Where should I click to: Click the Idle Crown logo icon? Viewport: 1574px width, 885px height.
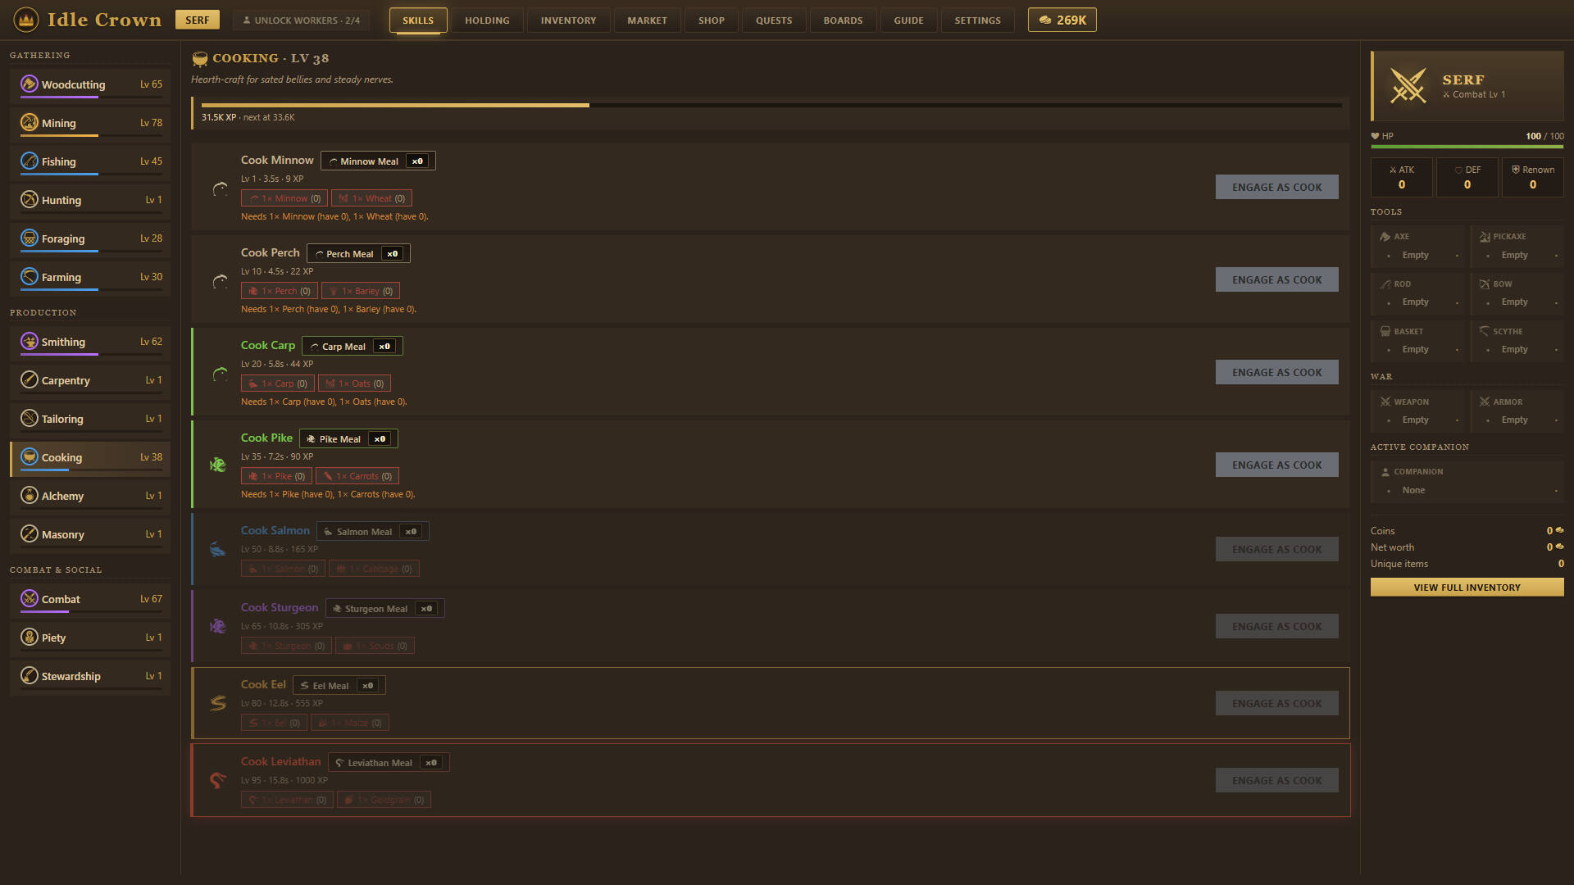click(26, 20)
